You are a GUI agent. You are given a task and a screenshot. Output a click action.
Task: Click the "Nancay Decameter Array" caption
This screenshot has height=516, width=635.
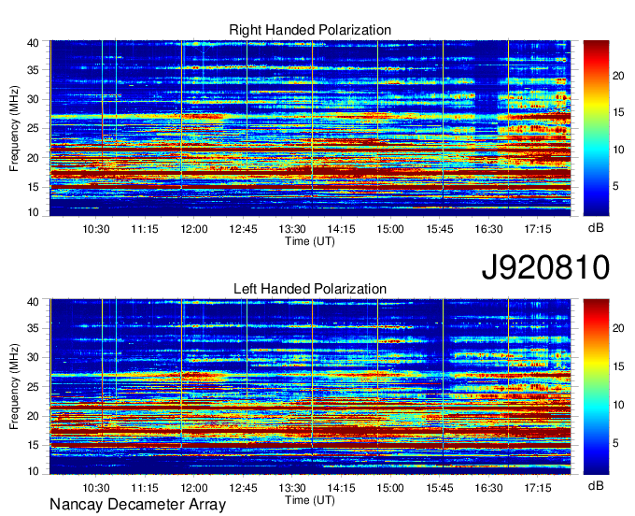coord(137,505)
